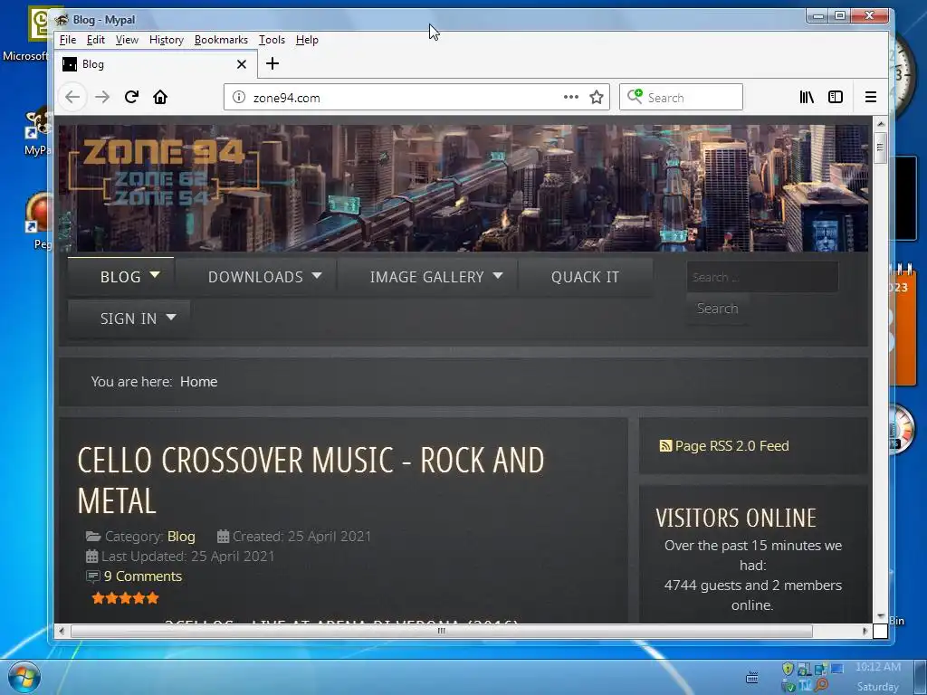This screenshot has width=927, height=695.
Task: Close the Blog tab
Action: [241, 64]
